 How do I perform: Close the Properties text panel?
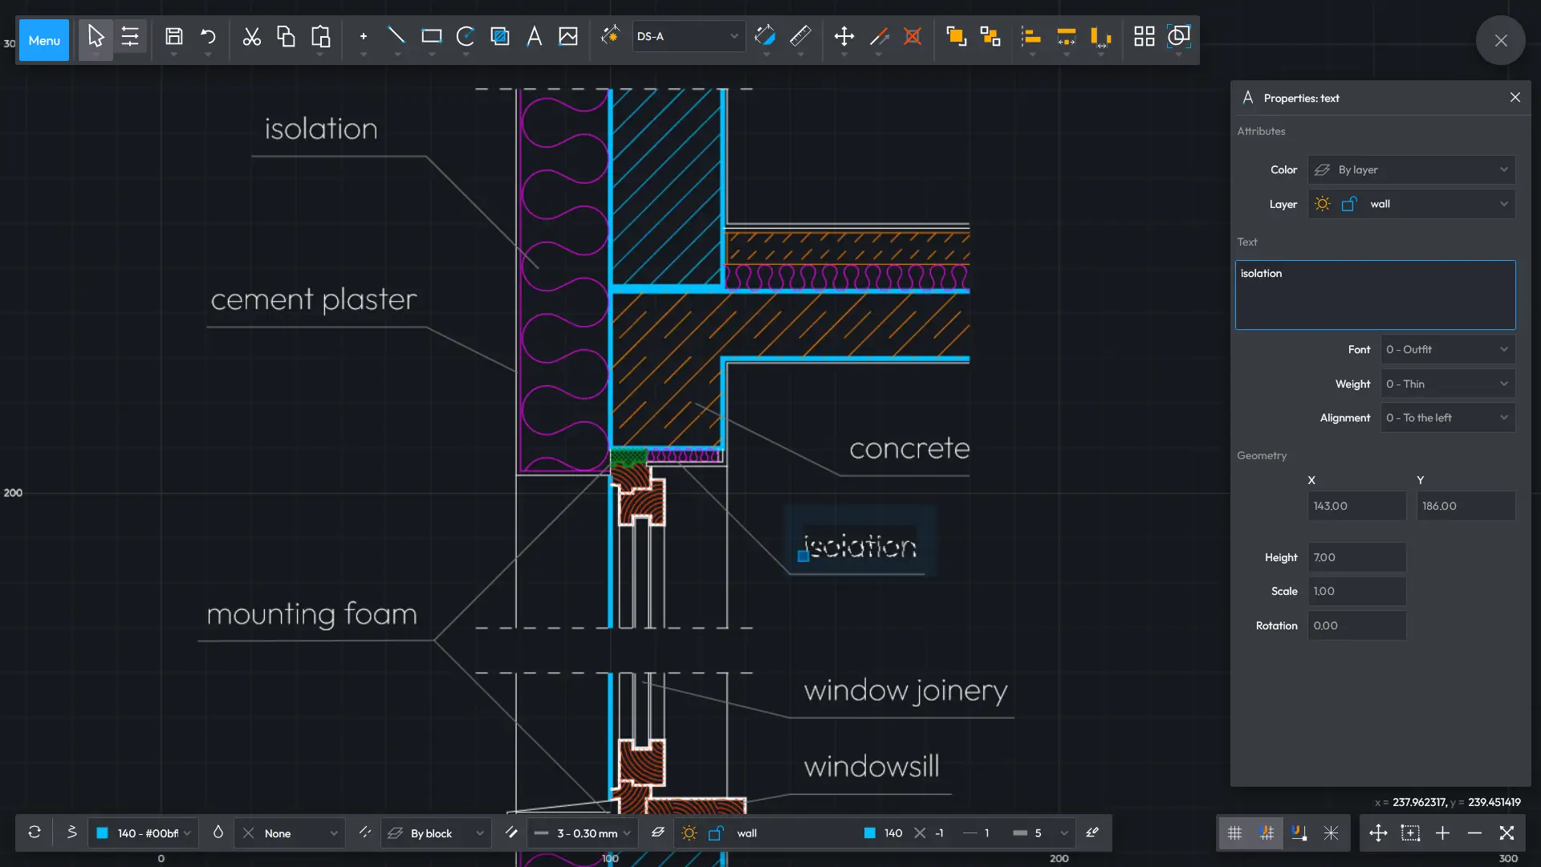[1516, 97]
